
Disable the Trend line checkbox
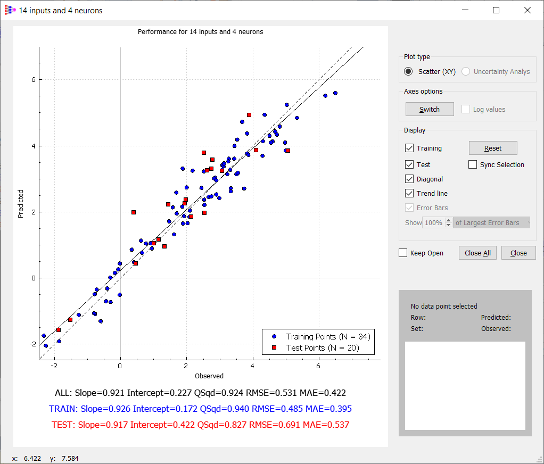(x=409, y=193)
